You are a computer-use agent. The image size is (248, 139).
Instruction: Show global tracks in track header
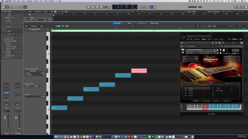click(50, 15)
